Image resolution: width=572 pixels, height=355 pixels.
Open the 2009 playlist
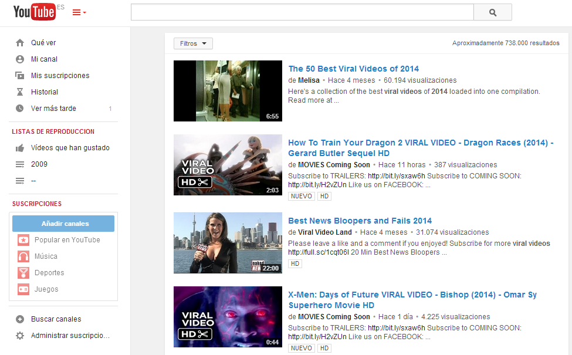(x=39, y=164)
